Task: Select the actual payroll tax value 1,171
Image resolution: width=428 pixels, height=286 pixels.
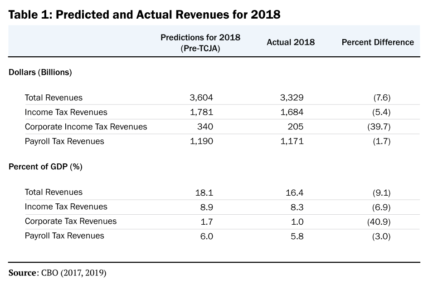Action: click(292, 141)
